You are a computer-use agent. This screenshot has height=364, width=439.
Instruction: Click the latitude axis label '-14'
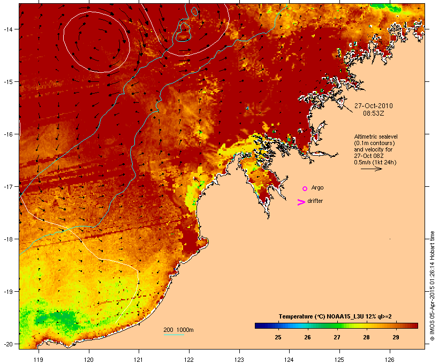7,29
